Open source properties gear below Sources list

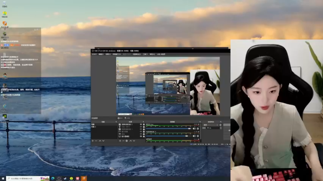[127, 141]
